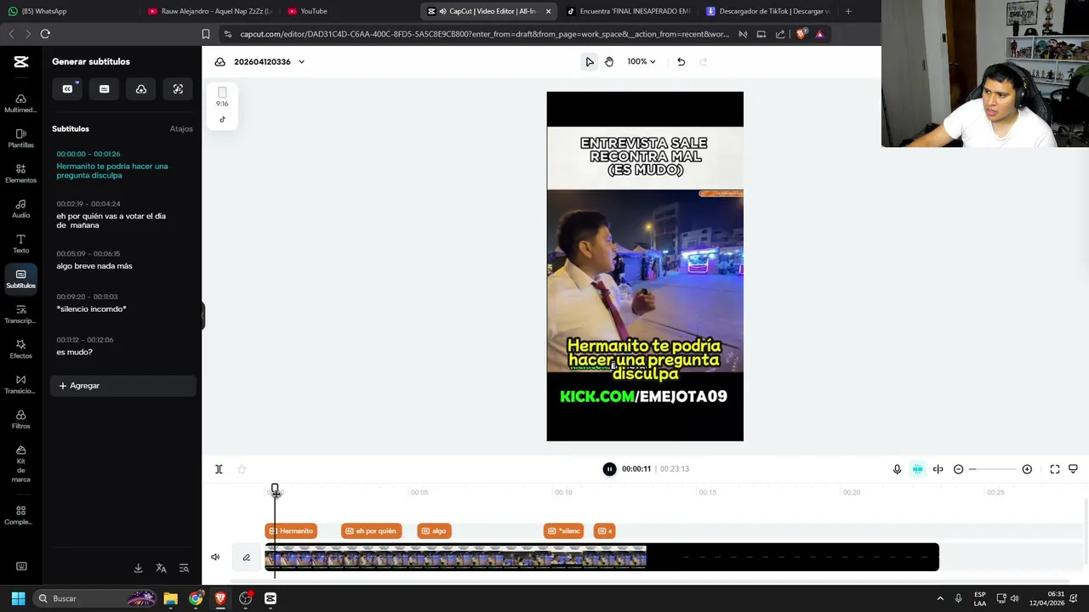Click the edit pencil on video track
1089x612 pixels.
(247, 558)
